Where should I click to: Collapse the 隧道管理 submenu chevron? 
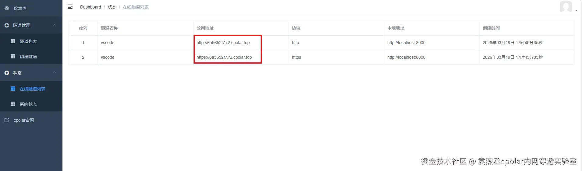tap(55, 25)
